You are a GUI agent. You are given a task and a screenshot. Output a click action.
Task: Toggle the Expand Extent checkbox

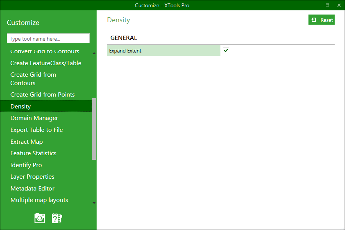pyautogui.click(x=226, y=50)
